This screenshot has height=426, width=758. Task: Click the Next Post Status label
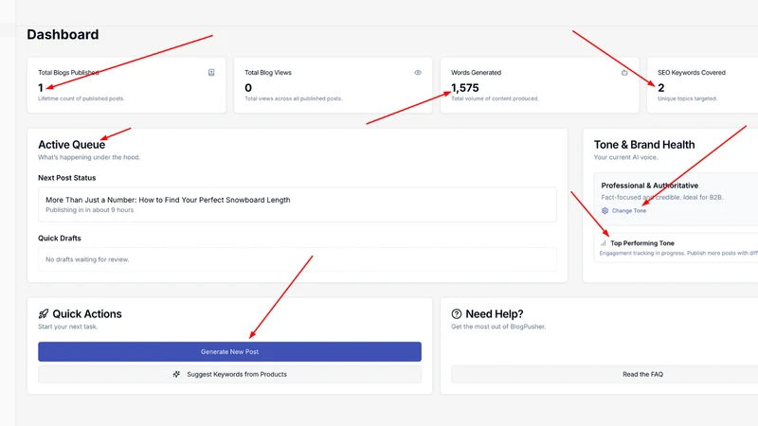[x=66, y=178]
